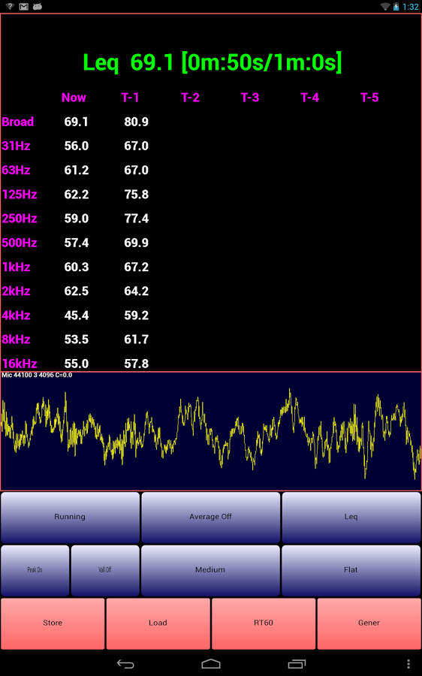Click the Store button

(x=53, y=623)
